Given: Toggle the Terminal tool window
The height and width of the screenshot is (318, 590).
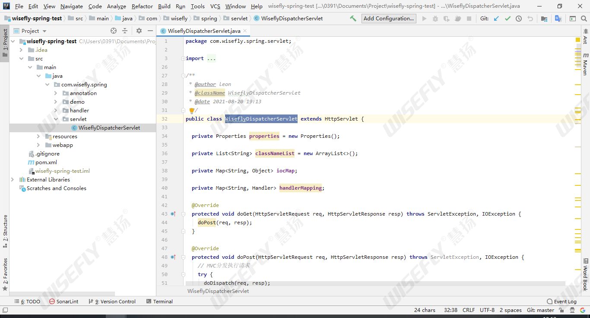Looking at the screenshot, I should pos(159,302).
